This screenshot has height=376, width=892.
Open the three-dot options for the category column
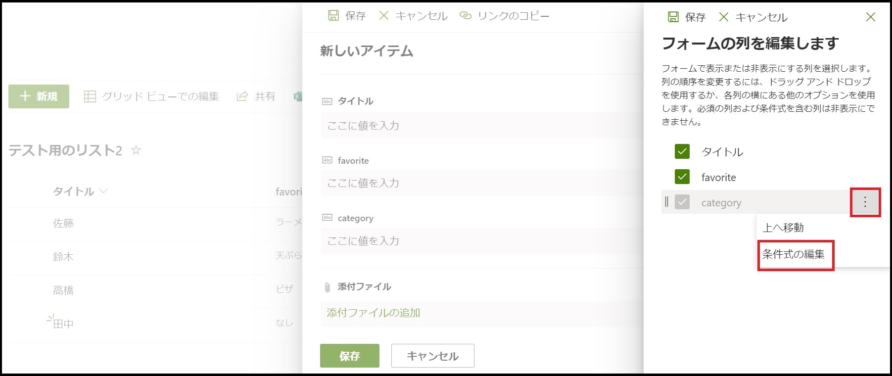pyautogui.click(x=865, y=202)
